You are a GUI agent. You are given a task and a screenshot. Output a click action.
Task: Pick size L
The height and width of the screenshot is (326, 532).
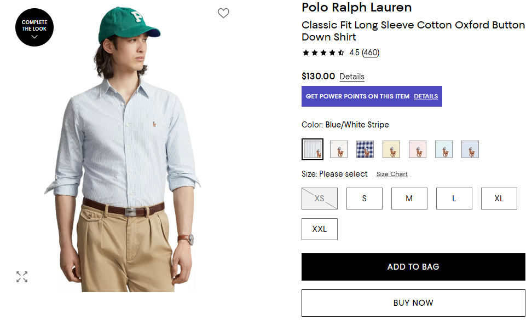[454, 199]
